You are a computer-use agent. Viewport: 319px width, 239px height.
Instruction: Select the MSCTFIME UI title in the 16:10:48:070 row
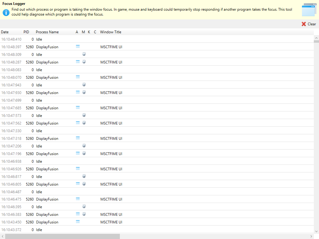point(111,77)
